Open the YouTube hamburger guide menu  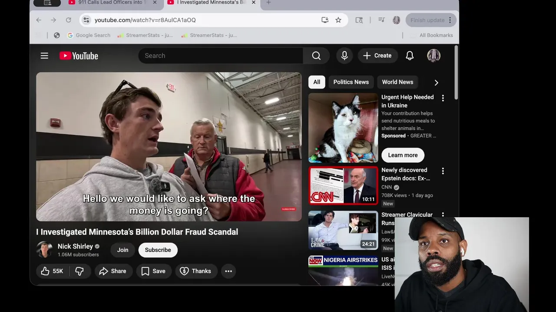(44, 55)
